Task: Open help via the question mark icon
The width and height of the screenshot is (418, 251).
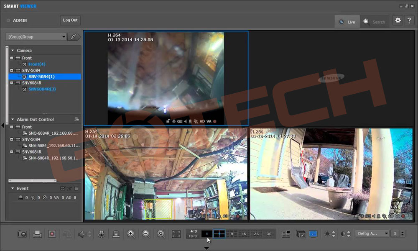Action: (409, 20)
